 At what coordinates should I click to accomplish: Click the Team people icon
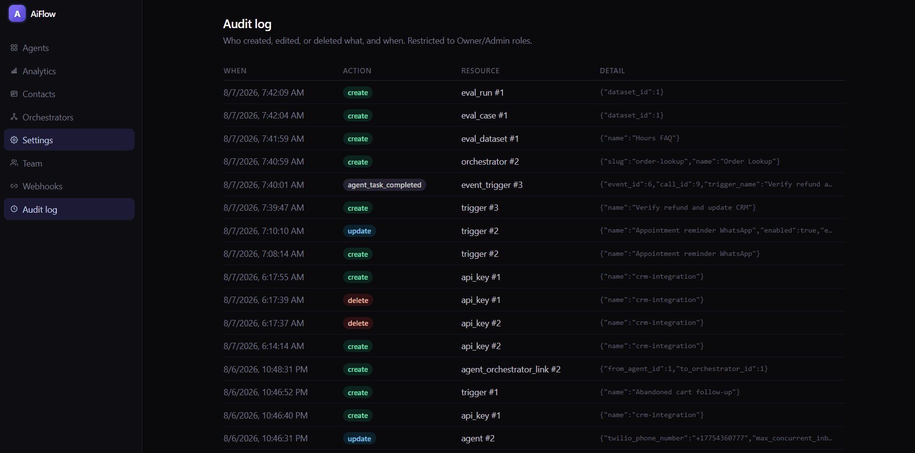[14, 163]
